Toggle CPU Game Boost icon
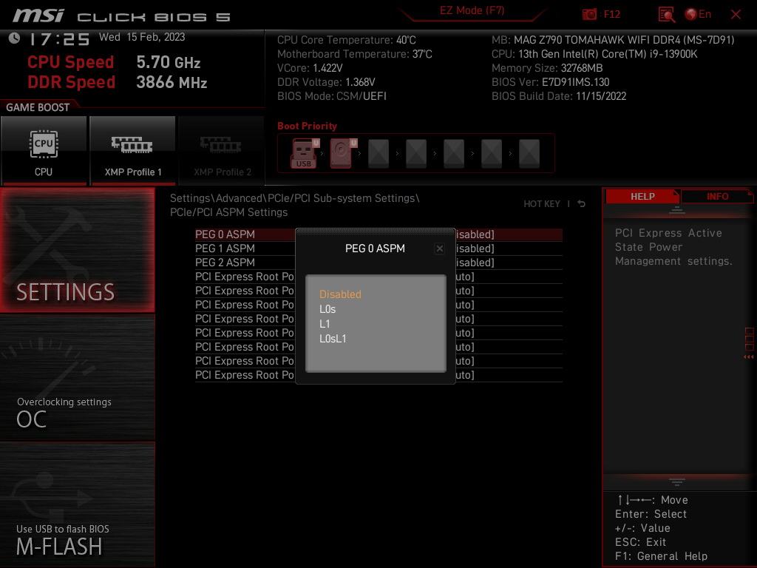This screenshot has width=757, height=568. click(44, 151)
